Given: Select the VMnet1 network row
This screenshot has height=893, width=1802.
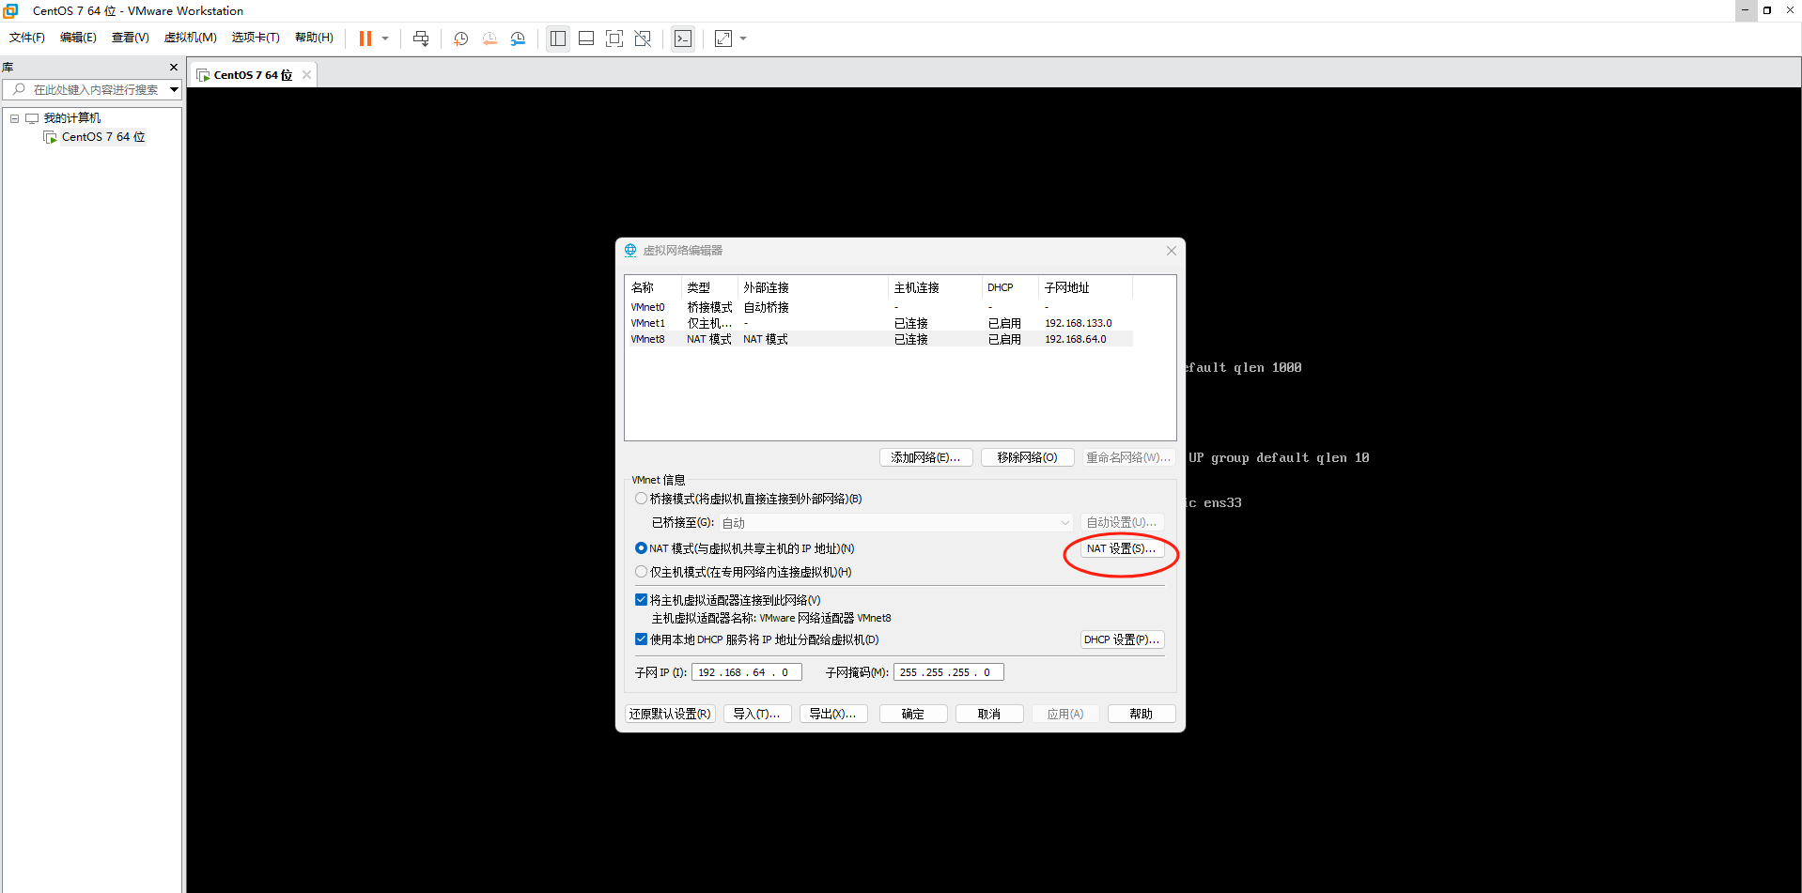Looking at the screenshot, I should click(x=880, y=323).
